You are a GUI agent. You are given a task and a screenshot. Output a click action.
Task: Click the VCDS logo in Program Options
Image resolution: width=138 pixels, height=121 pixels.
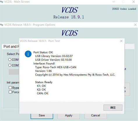pos(70,33)
